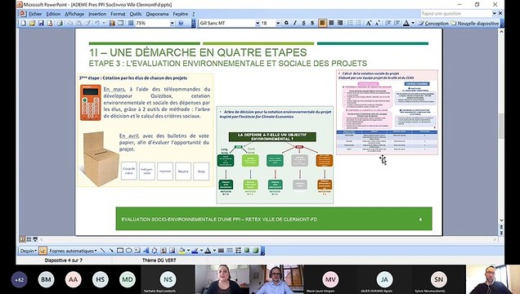Image resolution: width=520 pixels, height=294 pixels.
Task: Insert a text box from drawing toolbar
Action: pyautogui.click(x=137, y=251)
